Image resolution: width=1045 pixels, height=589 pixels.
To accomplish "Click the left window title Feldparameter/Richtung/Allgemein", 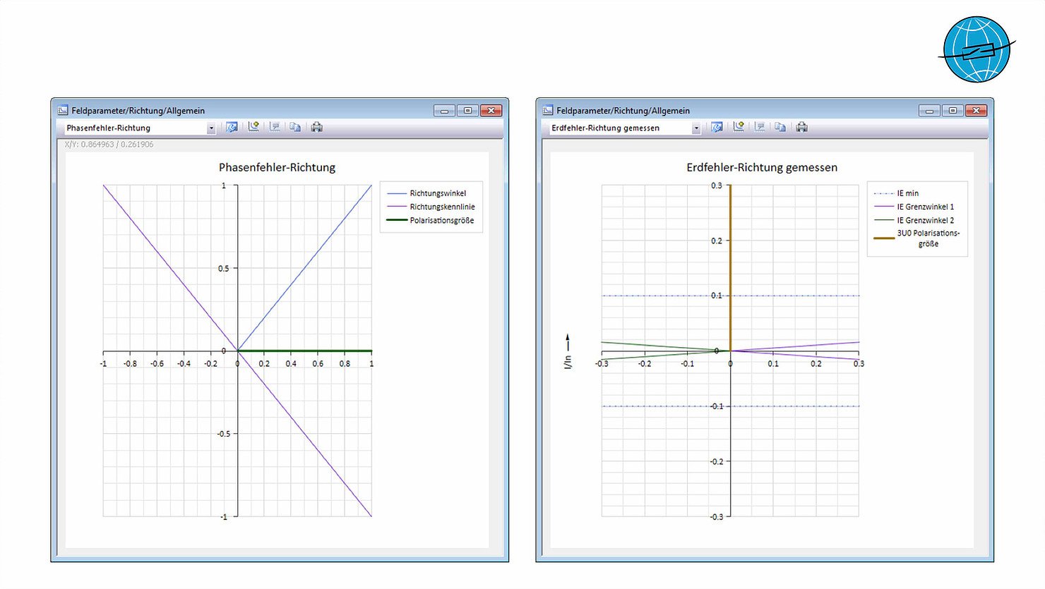I will [138, 111].
